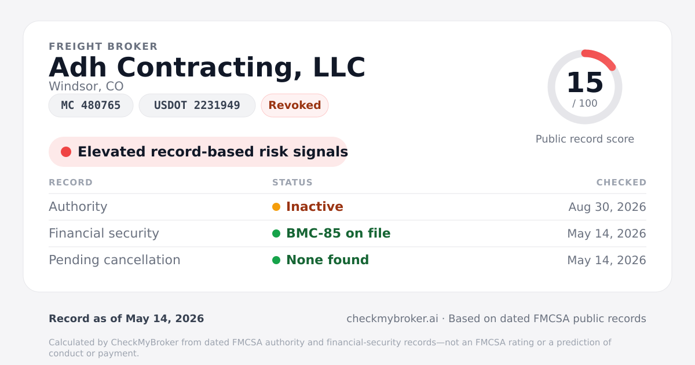
Task: Click the Aug 30, 2026 checked date
Action: (x=608, y=207)
